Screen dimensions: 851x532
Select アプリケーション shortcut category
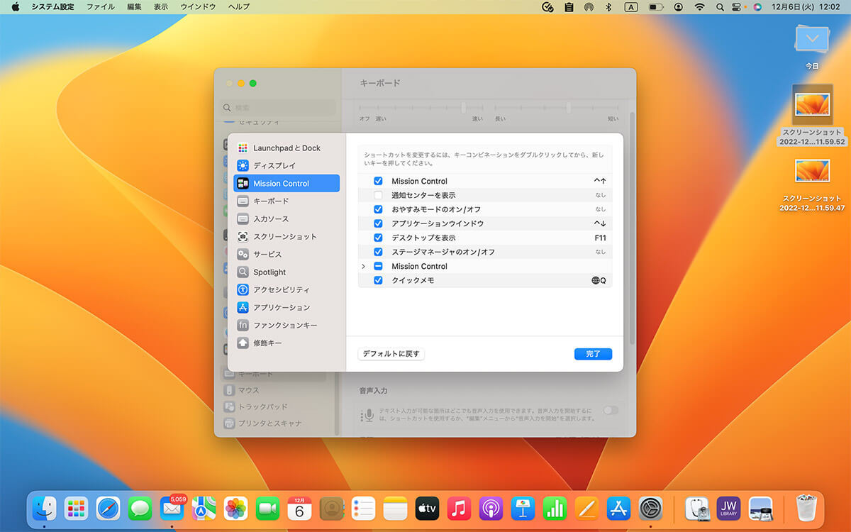coord(287,308)
